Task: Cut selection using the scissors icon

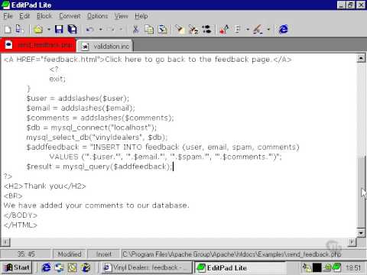Action: 135,30
